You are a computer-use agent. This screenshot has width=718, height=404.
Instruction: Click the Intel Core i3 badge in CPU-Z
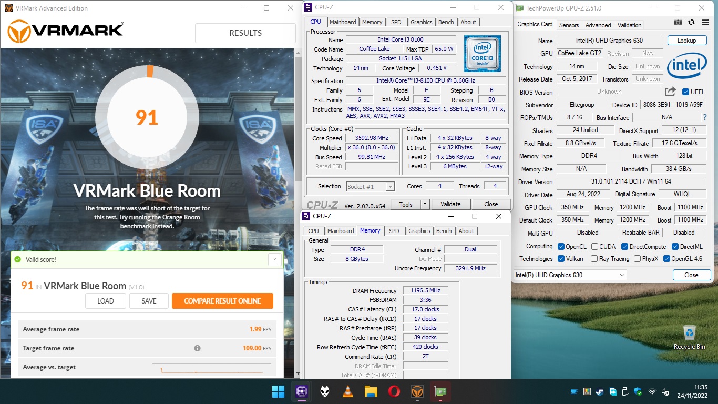coord(482,53)
